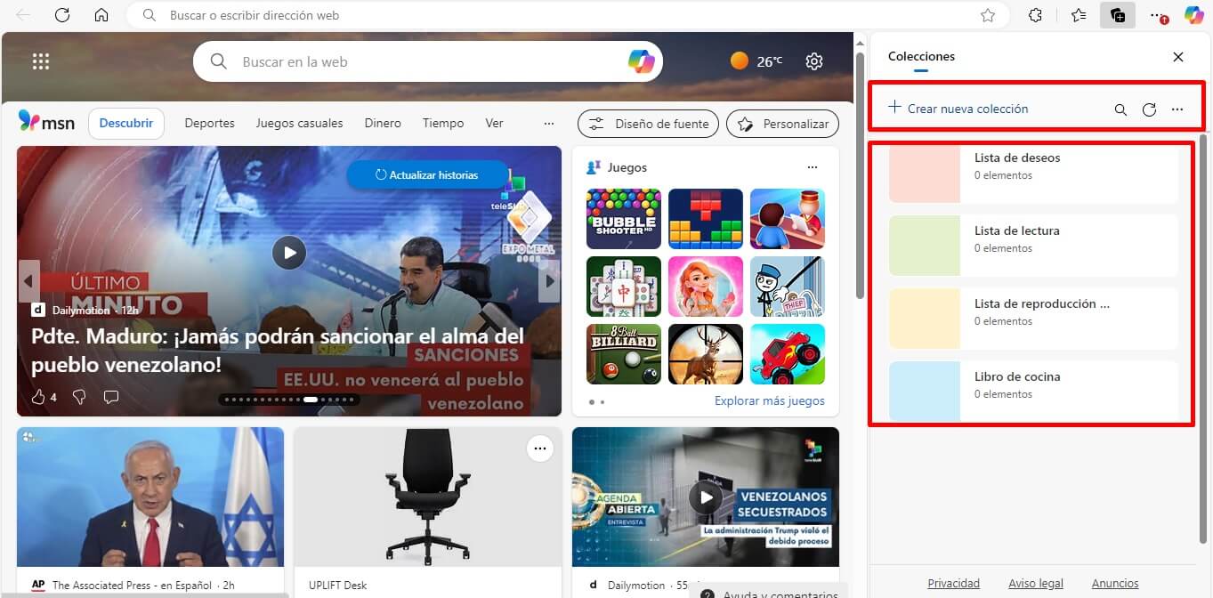Open the Ver tab

point(494,124)
